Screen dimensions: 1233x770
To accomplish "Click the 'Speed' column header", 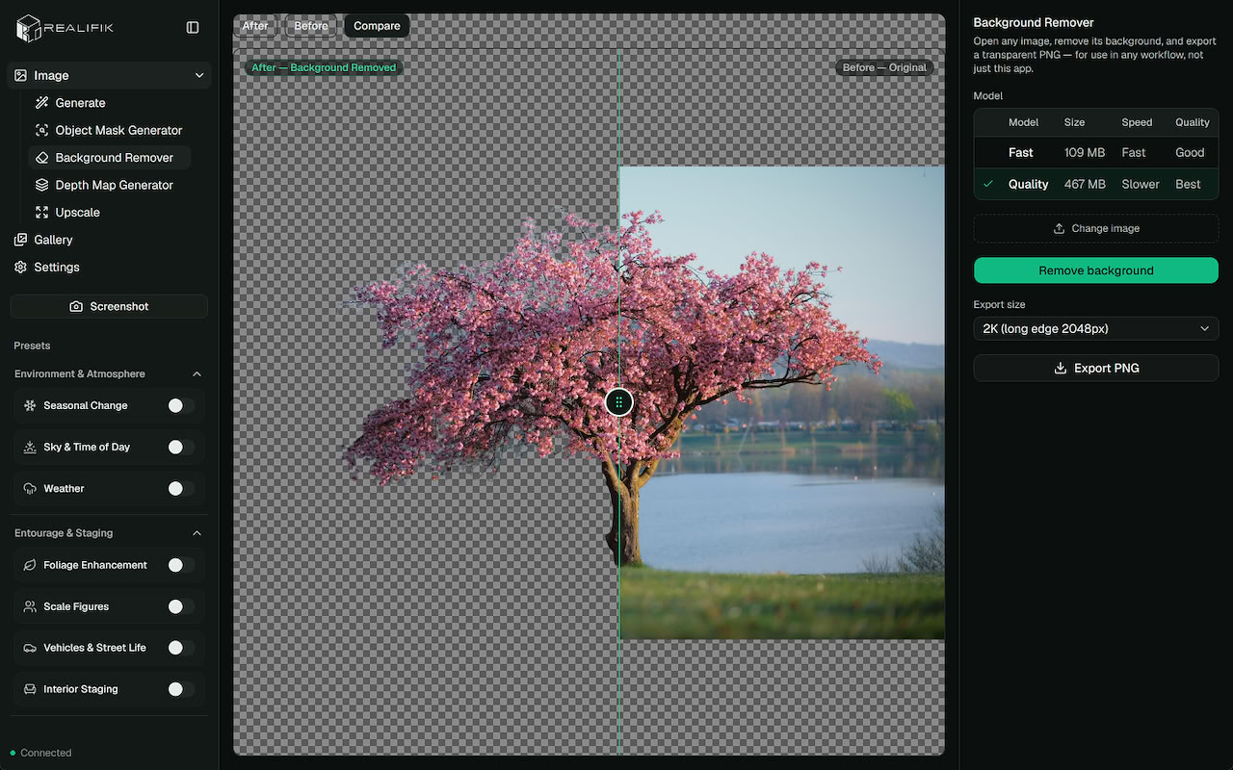I will 1137,122.
